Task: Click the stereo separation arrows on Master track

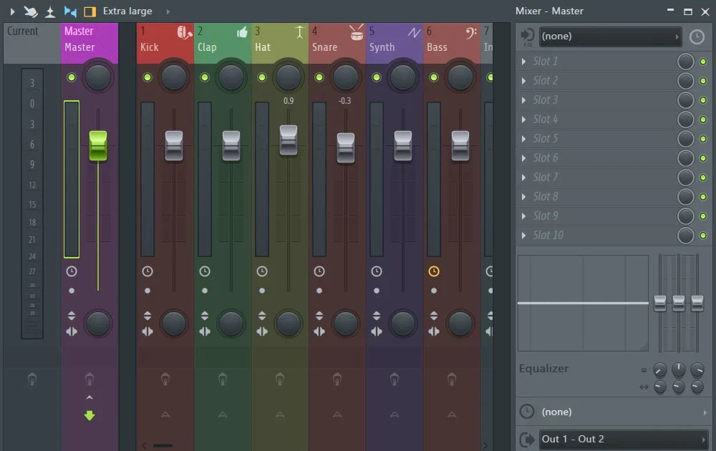Action: tap(72, 331)
